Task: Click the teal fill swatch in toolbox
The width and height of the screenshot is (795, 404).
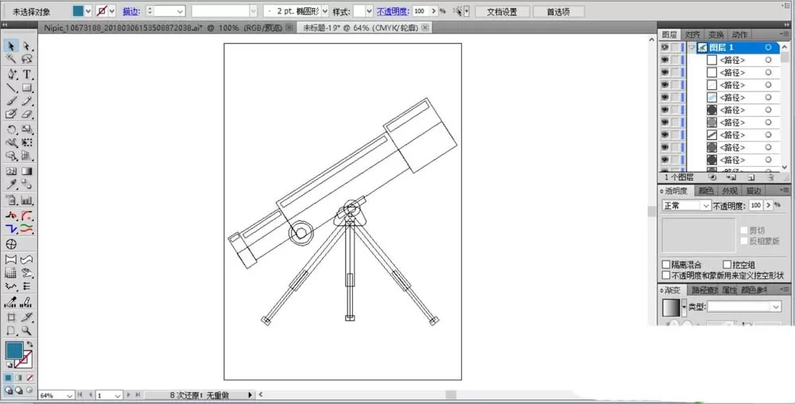Action: (14, 350)
